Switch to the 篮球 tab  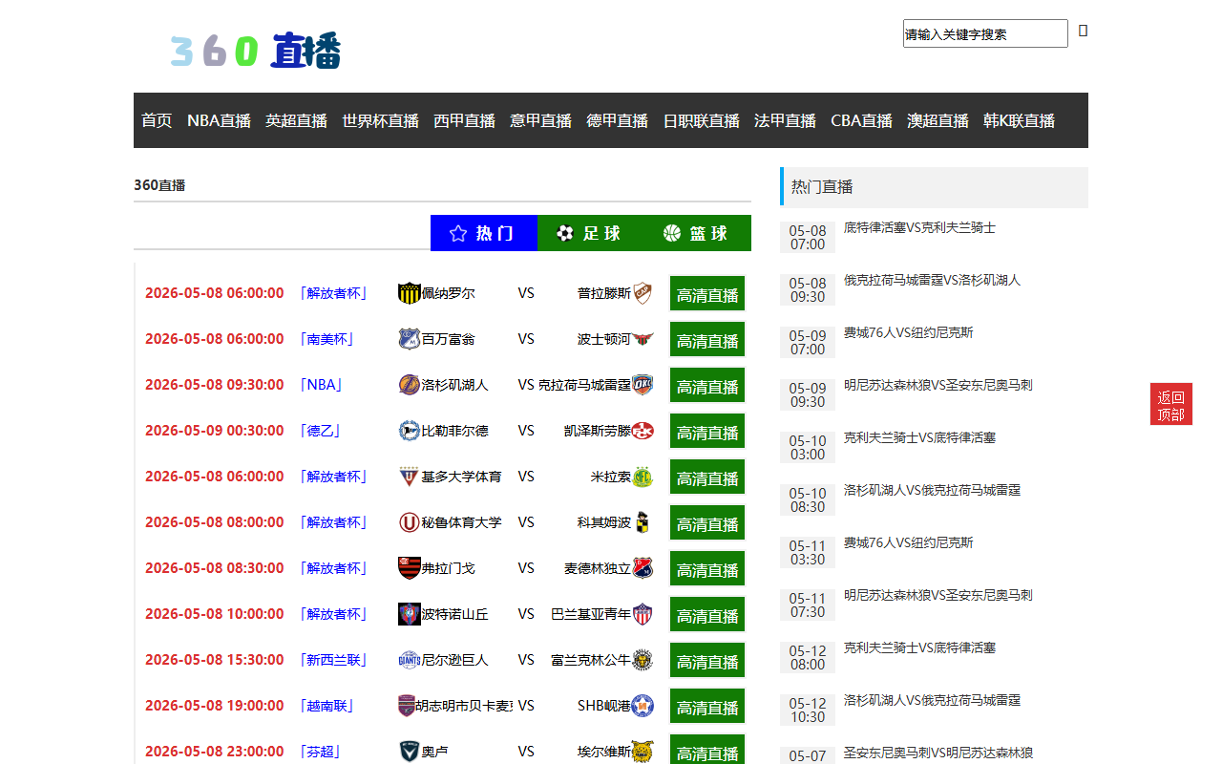pyautogui.click(x=698, y=233)
